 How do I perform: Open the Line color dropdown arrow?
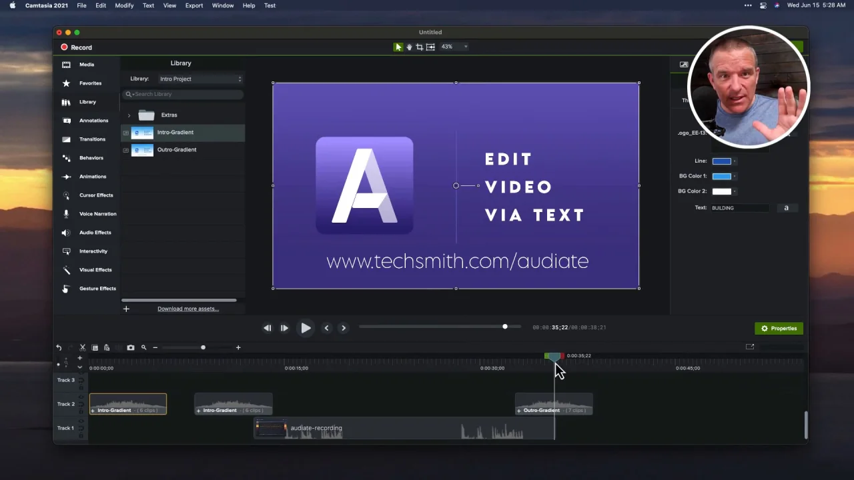coord(735,161)
